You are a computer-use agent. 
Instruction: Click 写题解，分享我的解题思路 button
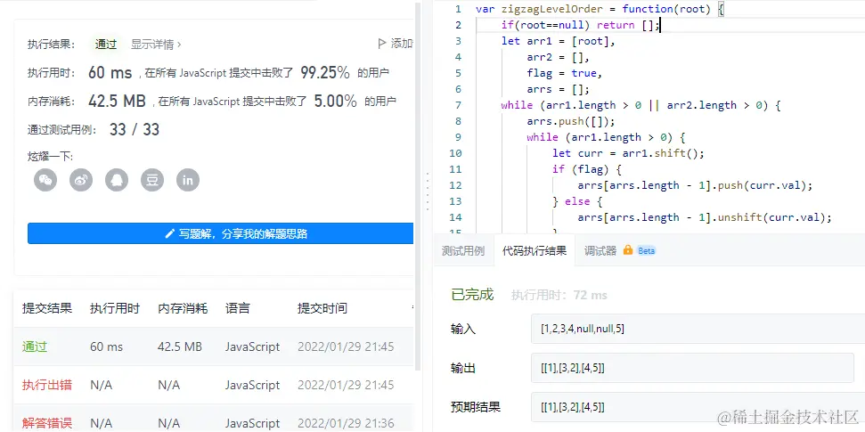pyautogui.click(x=221, y=234)
